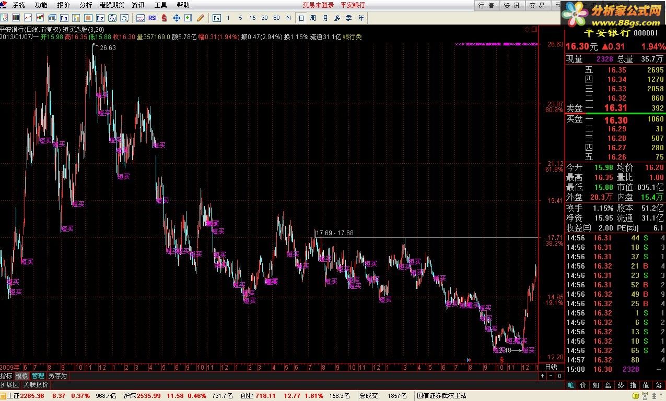Select the 盘 tab in side panel
The height and width of the screenshot is (401, 666).
[609, 385]
